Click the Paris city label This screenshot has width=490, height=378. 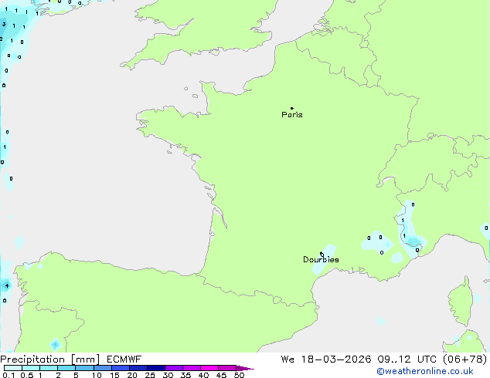[x=292, y=115]
